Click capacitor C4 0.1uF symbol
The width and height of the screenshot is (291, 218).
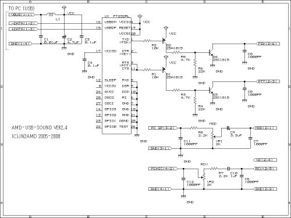(84, 60)
